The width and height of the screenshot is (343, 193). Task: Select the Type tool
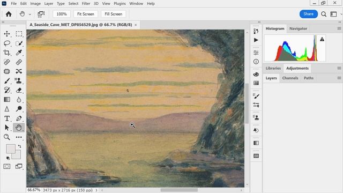click(x=7, y=118)
